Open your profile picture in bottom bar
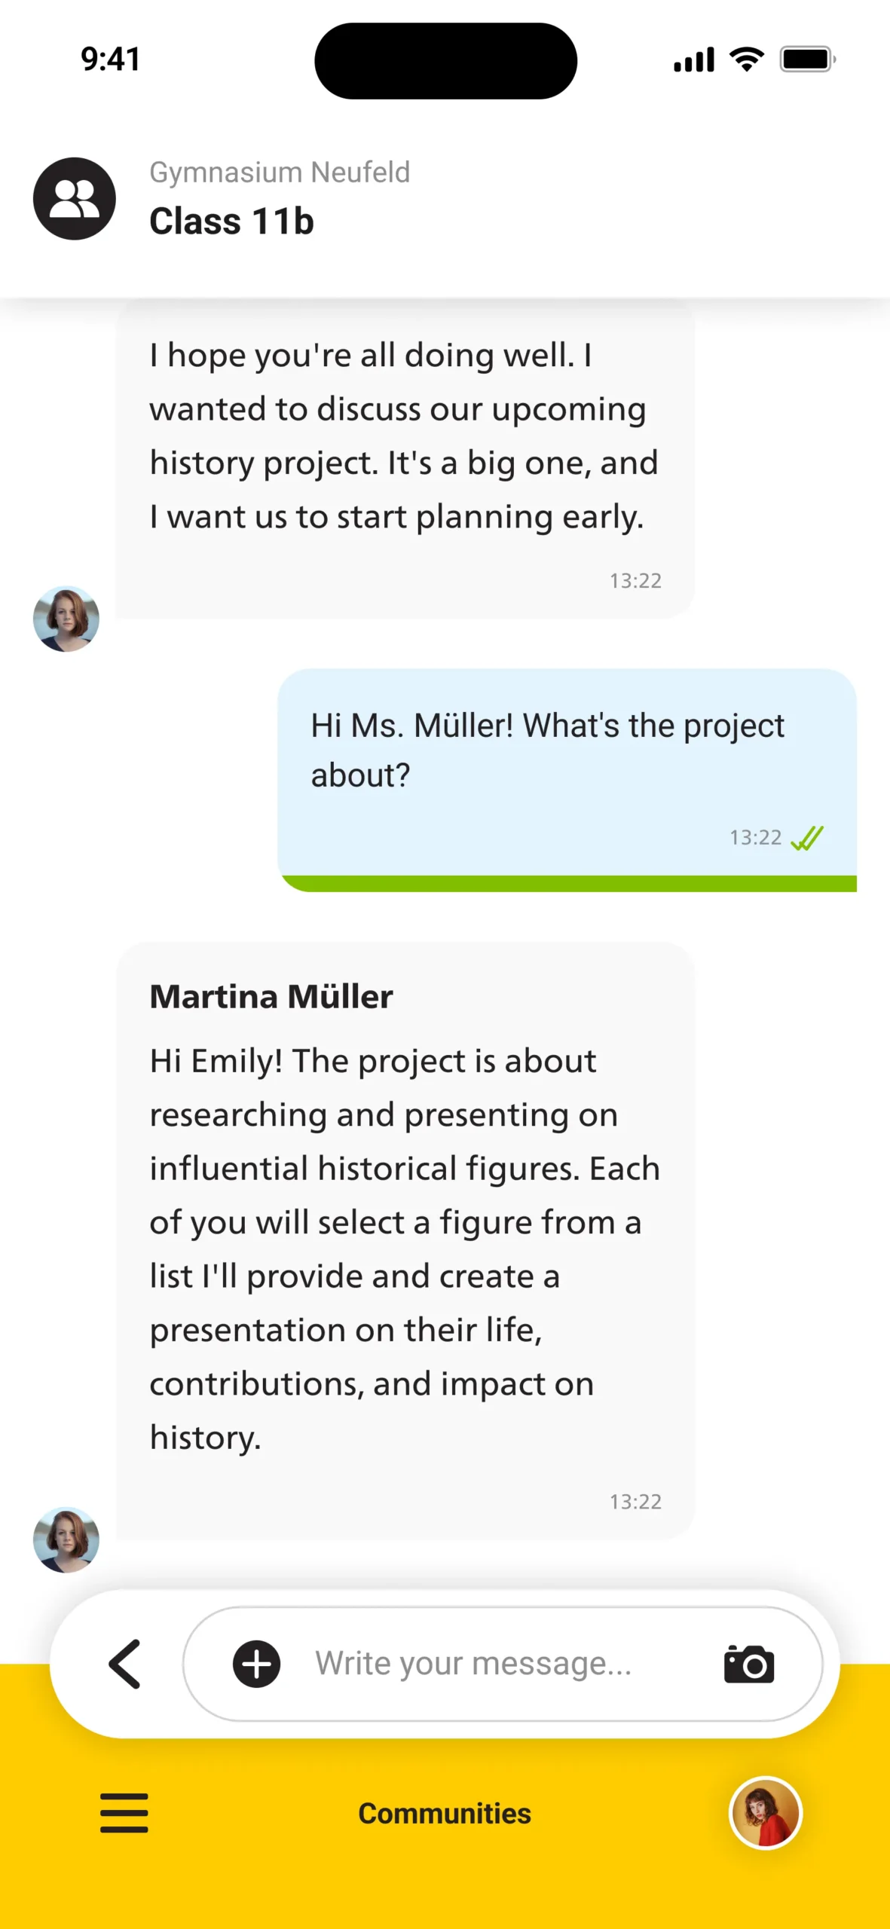The width and height of the screenshot is (890, 1929). [765, 1812]
